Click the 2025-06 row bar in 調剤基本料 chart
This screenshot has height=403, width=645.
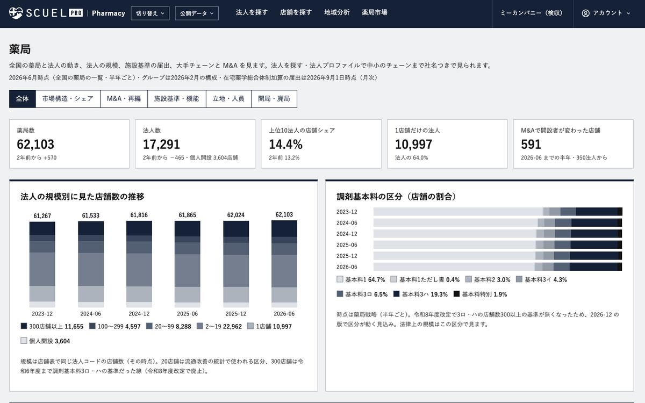(x=498, y=244)
